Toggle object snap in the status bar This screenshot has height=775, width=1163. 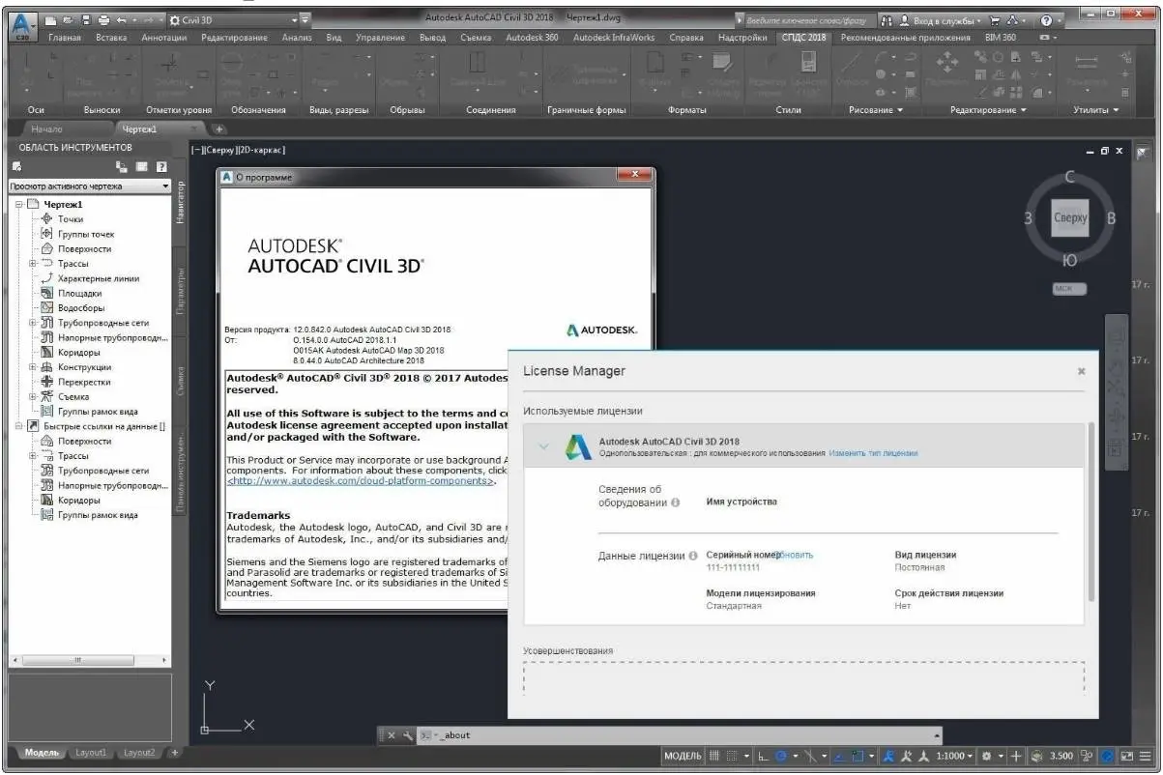coord(858,756)
